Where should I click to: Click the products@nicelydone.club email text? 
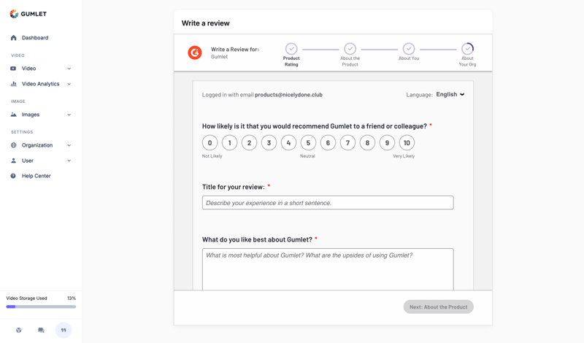288,95
